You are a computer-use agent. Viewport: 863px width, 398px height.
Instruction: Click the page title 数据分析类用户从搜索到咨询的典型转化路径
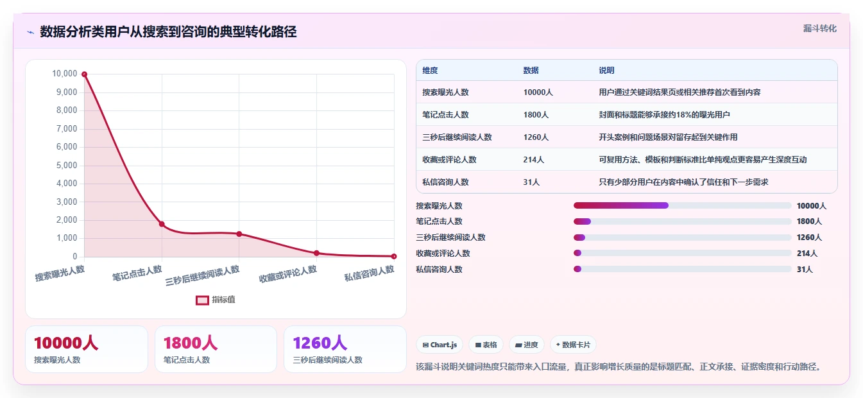point(168,32)
